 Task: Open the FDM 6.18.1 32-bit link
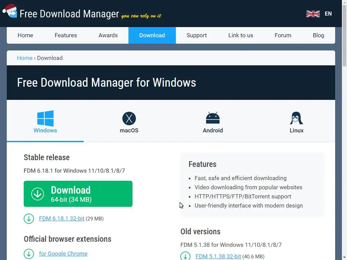pyautogui.click(x=62, y=218)
